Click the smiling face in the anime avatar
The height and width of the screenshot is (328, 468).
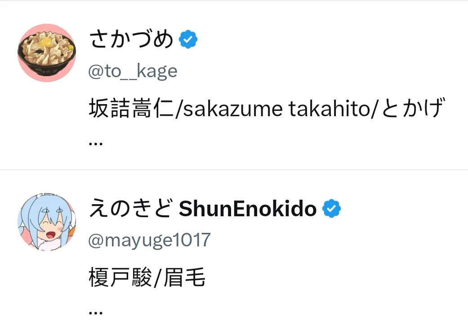coord(51,228)
